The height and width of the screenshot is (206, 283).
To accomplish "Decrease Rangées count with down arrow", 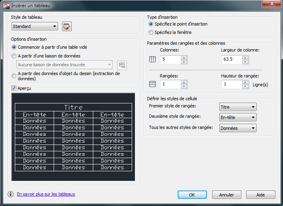I will pos(184,87).
